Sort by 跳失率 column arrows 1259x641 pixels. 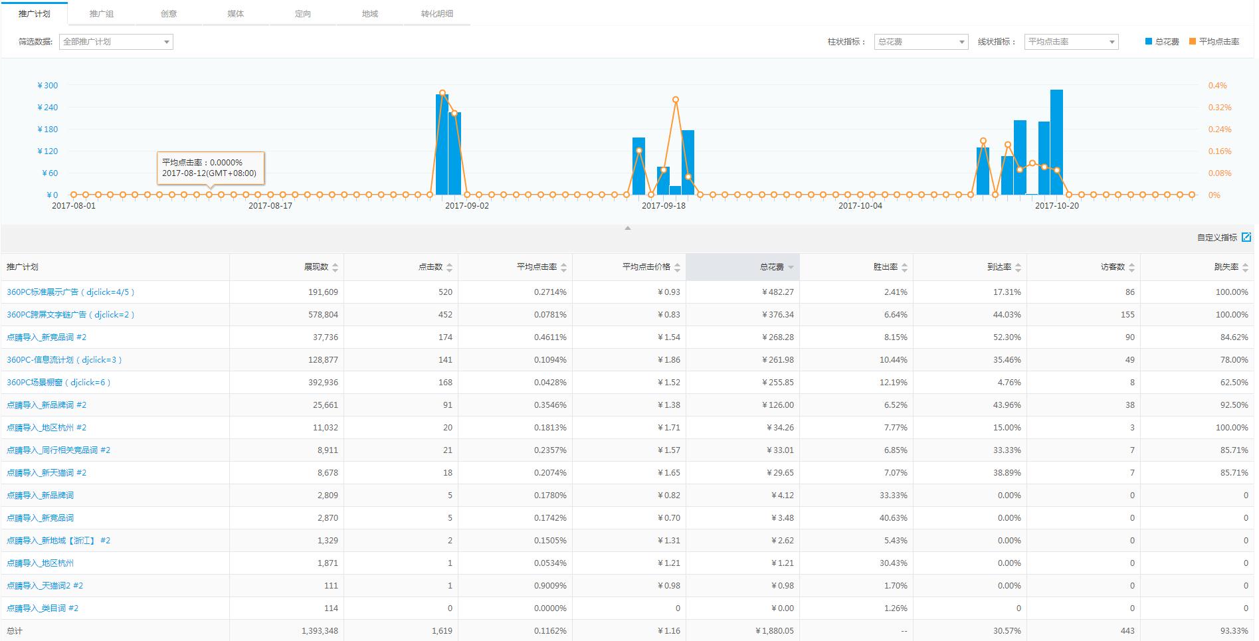pyautogui.click(x=1245, y=267)
